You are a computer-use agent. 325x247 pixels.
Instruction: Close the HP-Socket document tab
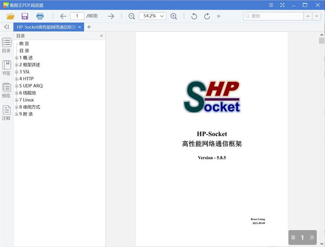80,27
